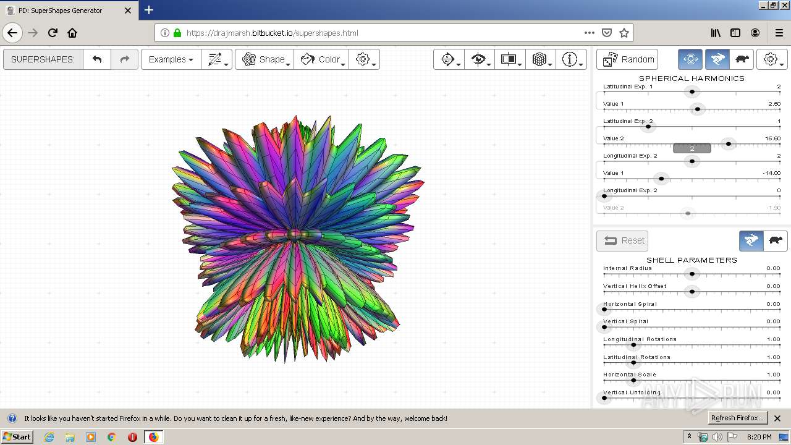Open the gear menu beside Color
This screenshot has height=445, width=791.
click(x=364, y=59)
